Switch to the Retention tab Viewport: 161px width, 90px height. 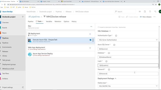coord(58,21)
